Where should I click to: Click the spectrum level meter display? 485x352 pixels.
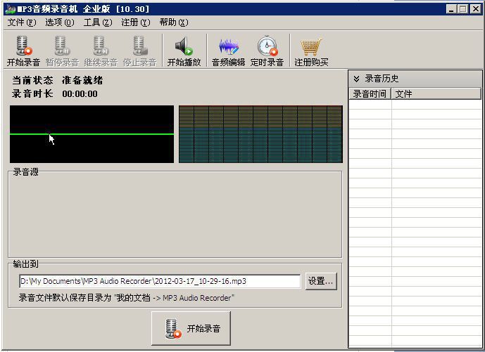click(260, 134)
